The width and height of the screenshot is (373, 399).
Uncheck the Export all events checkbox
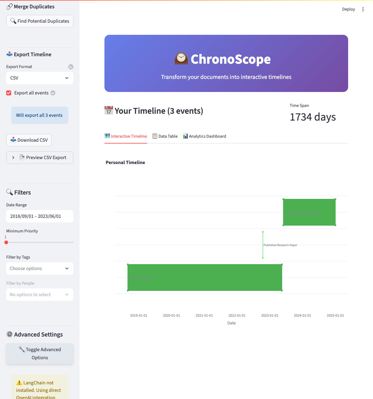coord(9,93)
